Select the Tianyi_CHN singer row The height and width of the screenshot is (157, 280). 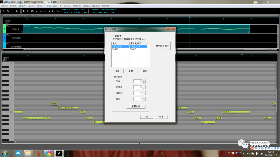130,46
